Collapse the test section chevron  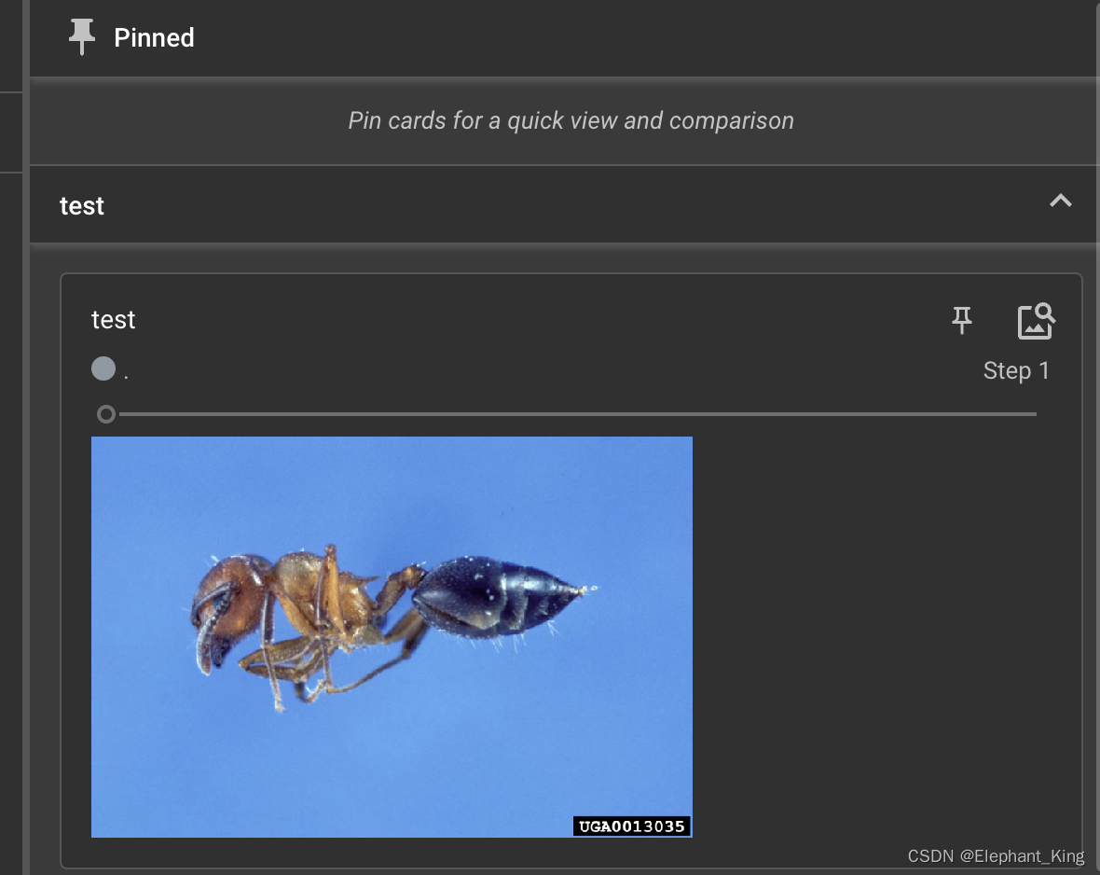pyautogui.click(x=1060, y=201)
